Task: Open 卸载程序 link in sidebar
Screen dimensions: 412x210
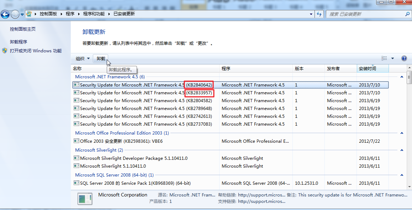Action: point(19,42)
